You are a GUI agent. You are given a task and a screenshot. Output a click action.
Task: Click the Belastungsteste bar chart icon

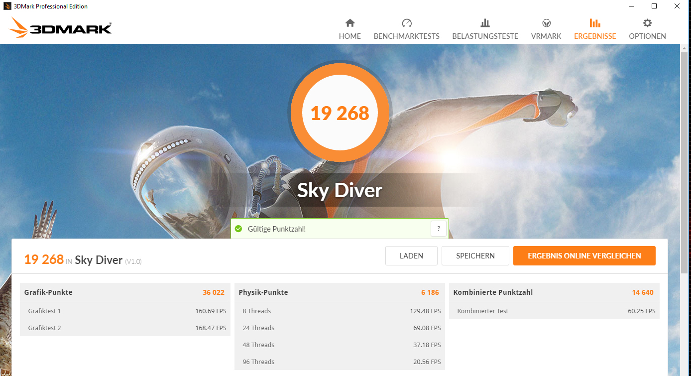pyautogui.click(x=485, y=23)
